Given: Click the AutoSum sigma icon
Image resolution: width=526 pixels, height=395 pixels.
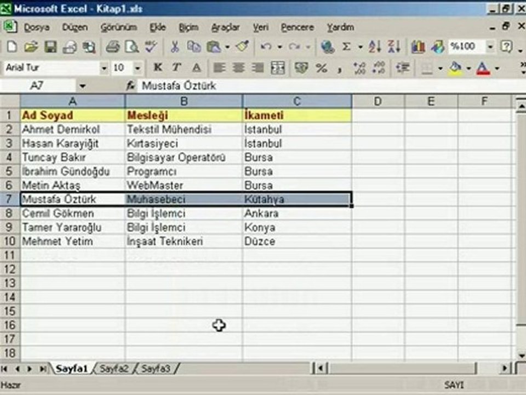Looking at the screenshot, I should coord(346,47).
